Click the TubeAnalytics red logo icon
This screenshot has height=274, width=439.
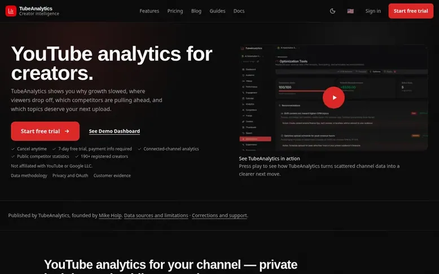[11, 11]
